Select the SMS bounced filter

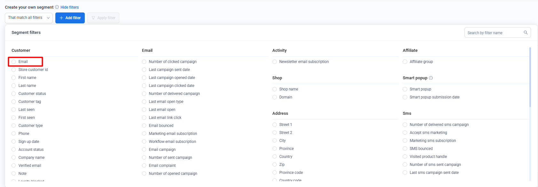(405, 149)
